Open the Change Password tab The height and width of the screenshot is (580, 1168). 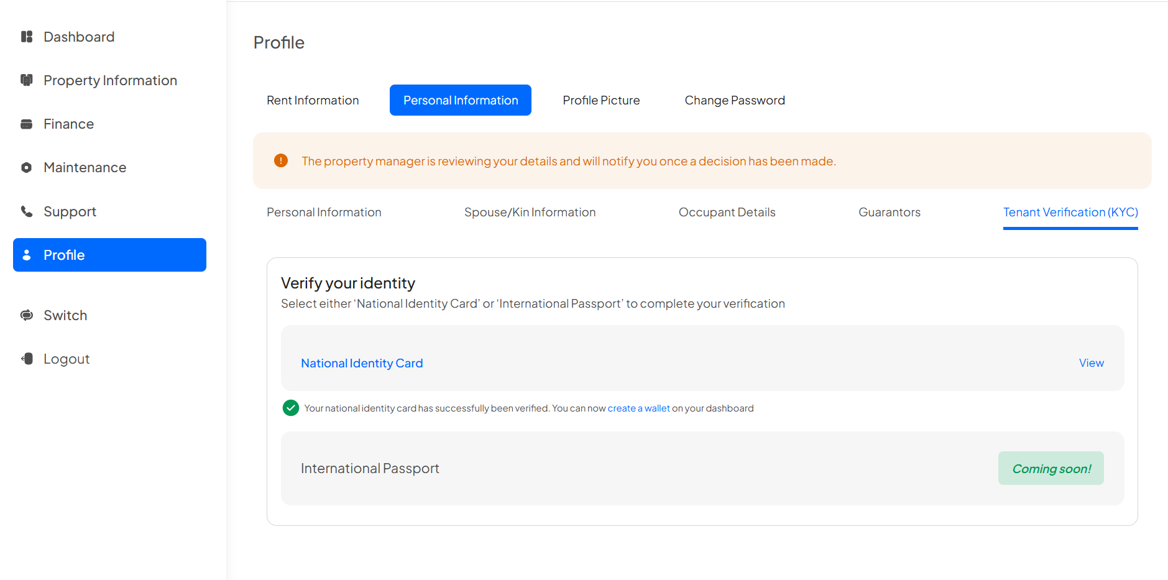734,100
